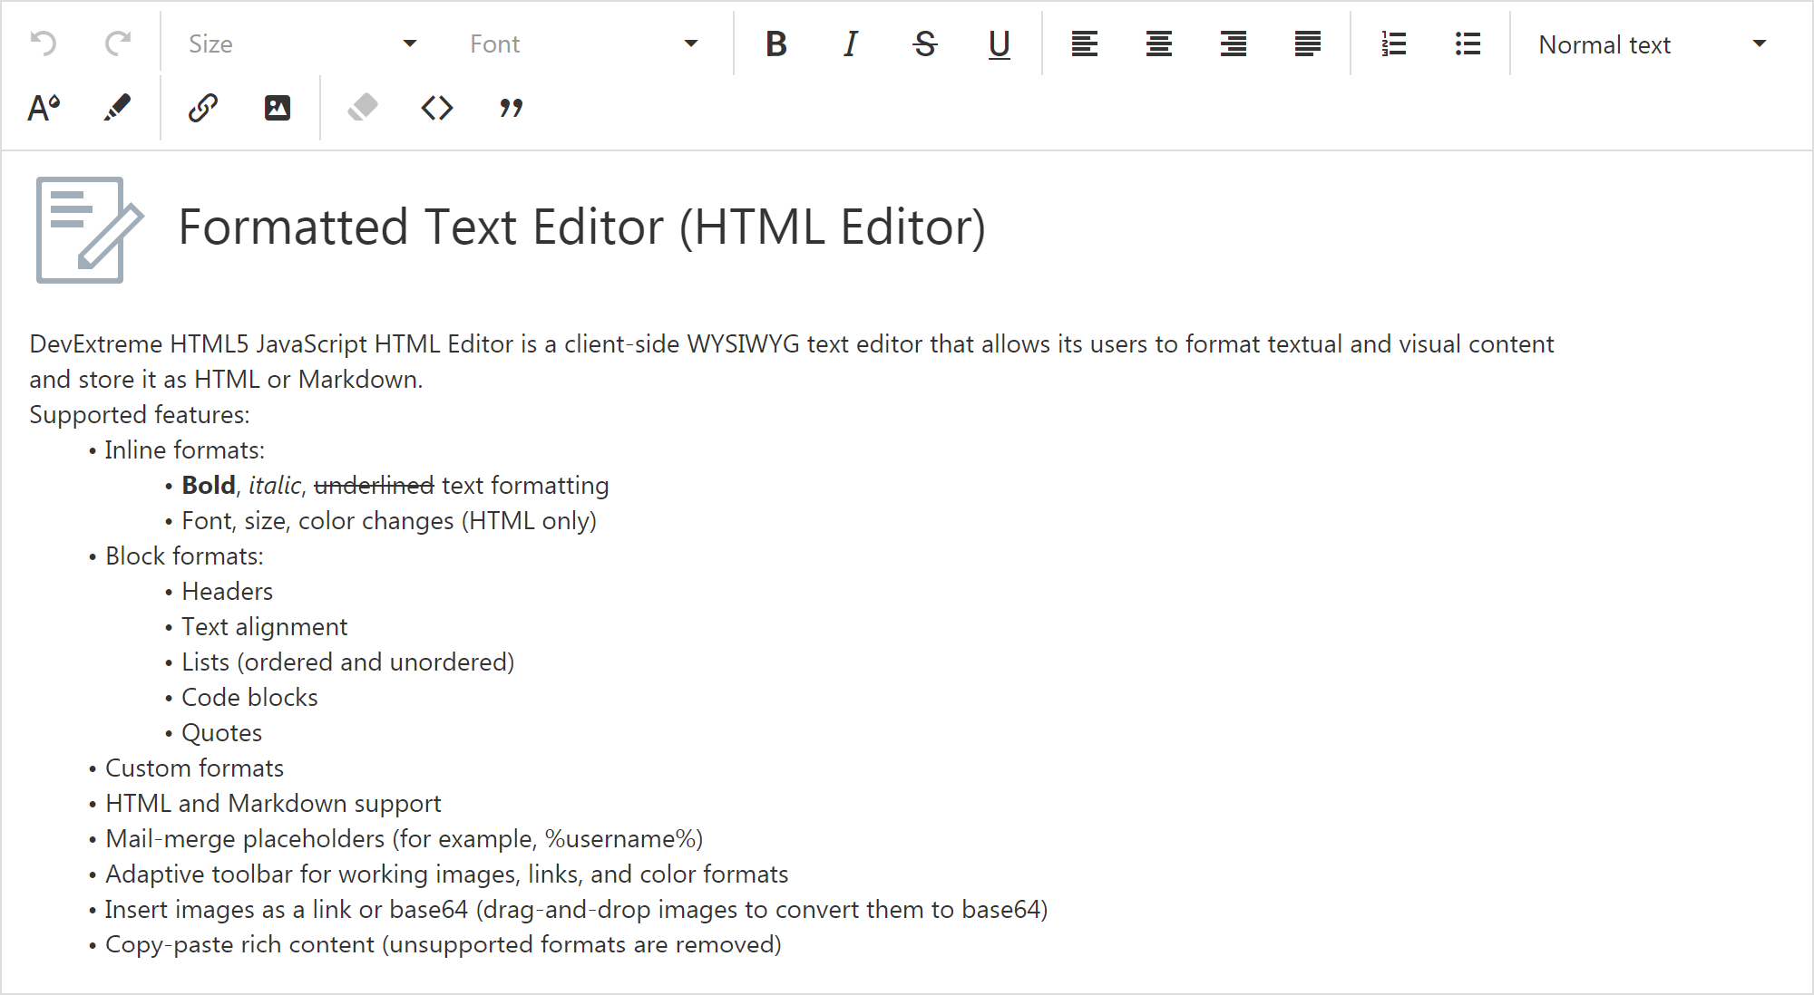The width and height of the screenshot is (1814, 995).
Task: Click the insert link icon
Action: (203, 109)
